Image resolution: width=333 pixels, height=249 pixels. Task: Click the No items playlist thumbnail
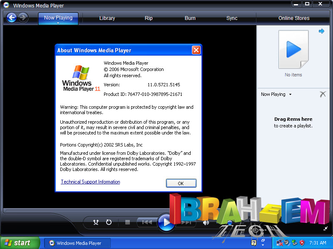coord(293,49)
